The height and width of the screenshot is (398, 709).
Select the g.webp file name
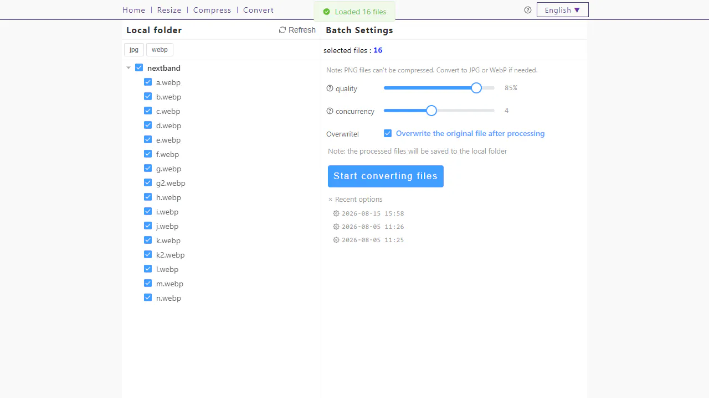coord(168,169)
